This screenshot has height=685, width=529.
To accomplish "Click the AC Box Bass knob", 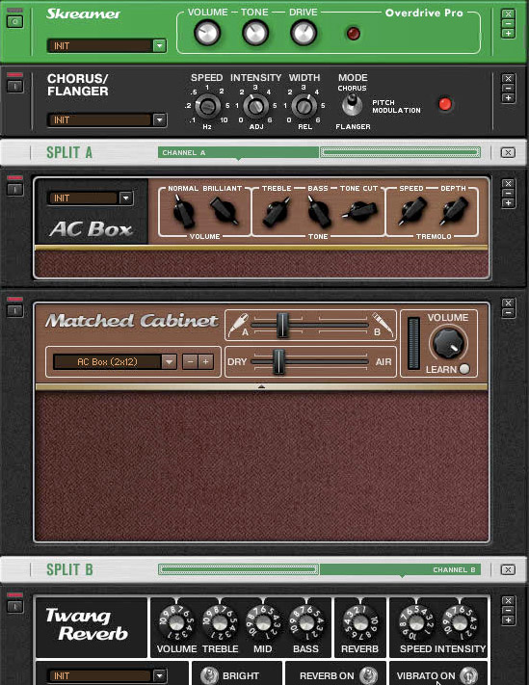I will (319, 212).
